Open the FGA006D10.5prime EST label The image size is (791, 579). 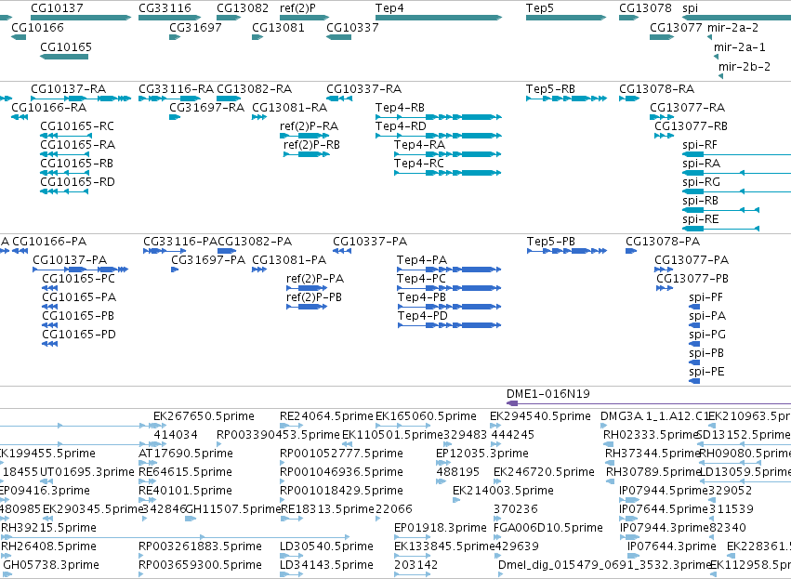[x=547, y=528]
